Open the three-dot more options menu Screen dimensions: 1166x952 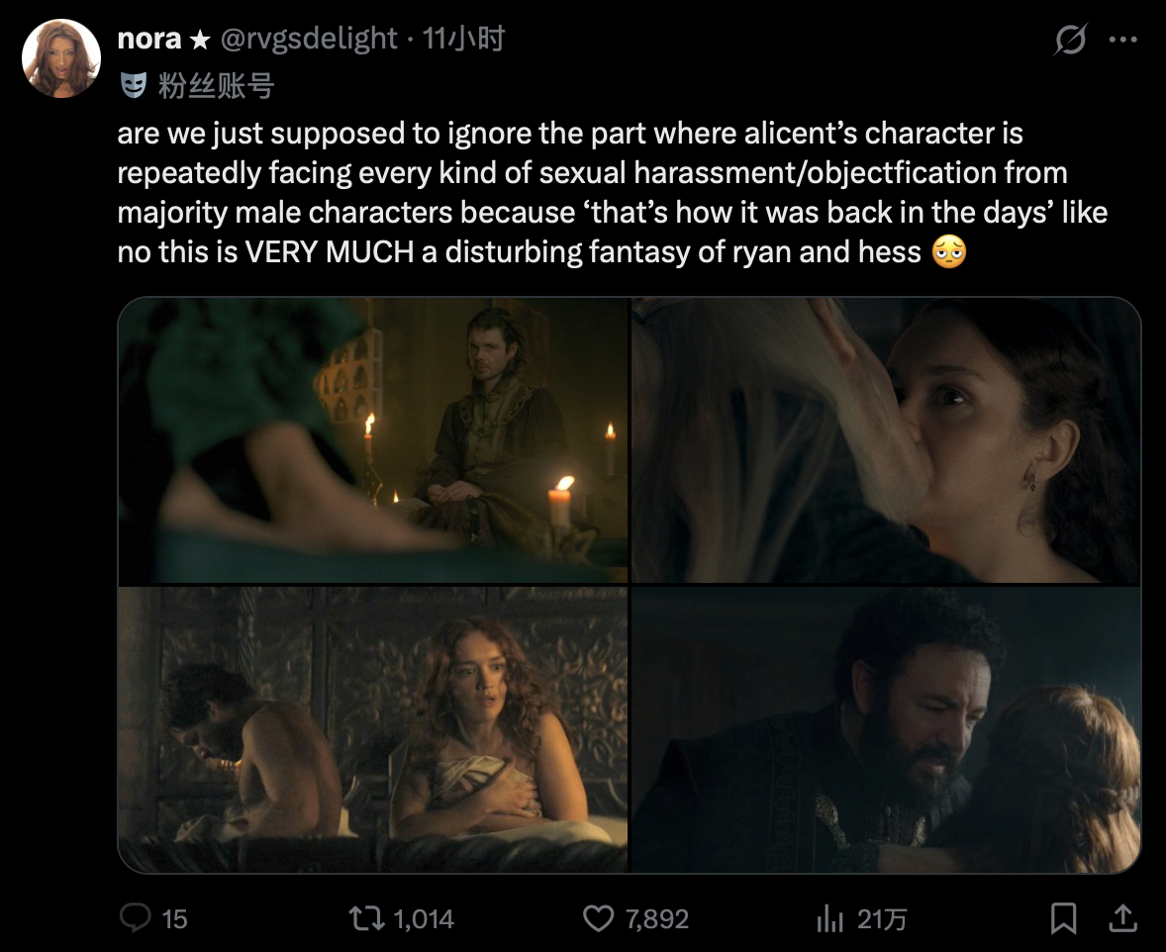point(1122,40)
